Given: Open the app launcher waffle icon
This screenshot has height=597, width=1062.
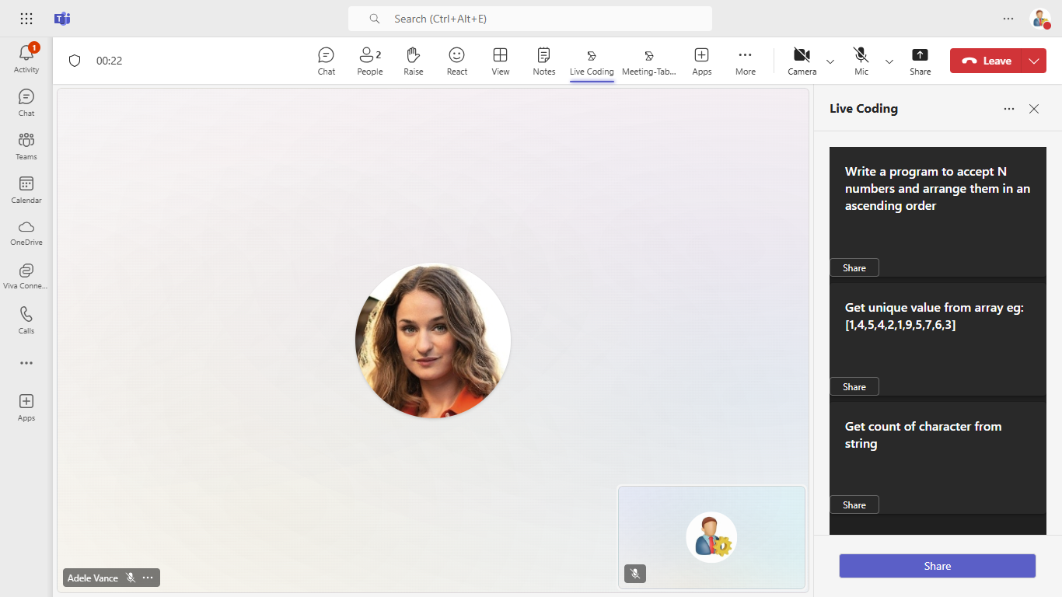Looking at the screenshot, I should pyautogui.click(x=26, y=19).
